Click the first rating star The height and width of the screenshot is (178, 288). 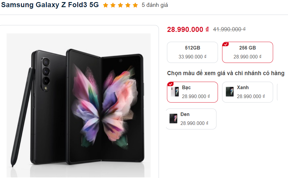(x=105, y=5)
